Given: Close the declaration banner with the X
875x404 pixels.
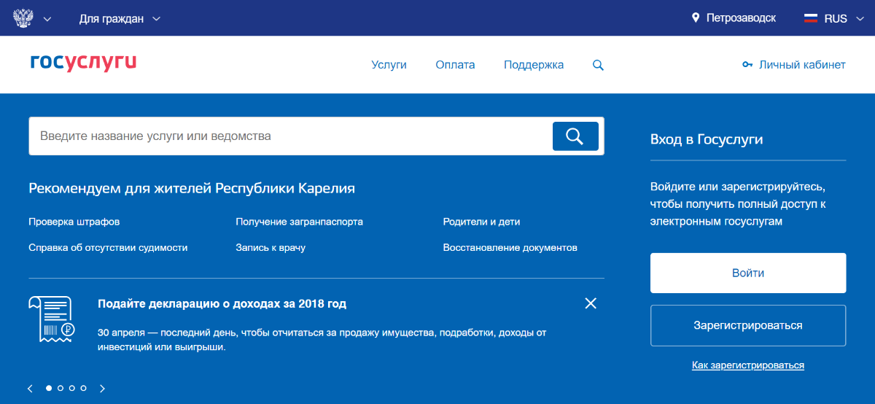Looking at the screenshot, I should pos(591,303).
